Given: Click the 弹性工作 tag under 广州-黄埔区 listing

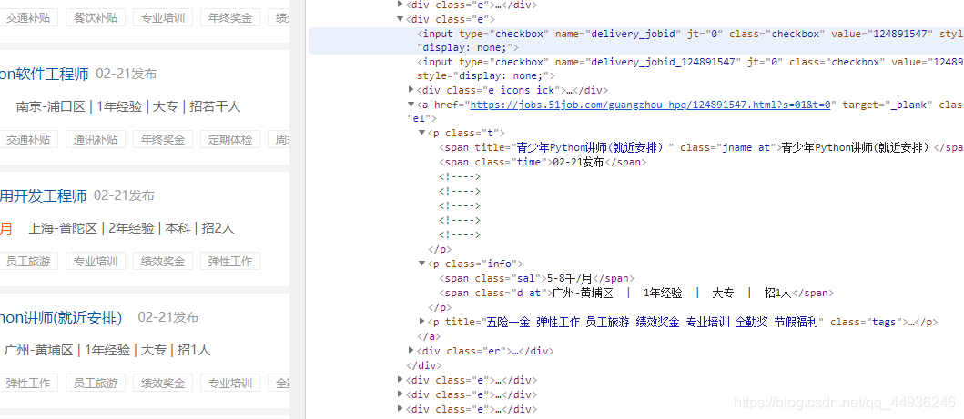Looking at the screenshot, I should [x=28, y=383].
